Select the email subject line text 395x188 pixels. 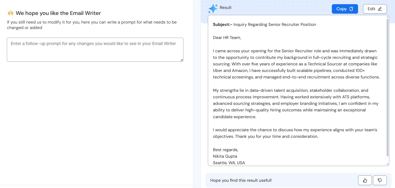(264, 24)
